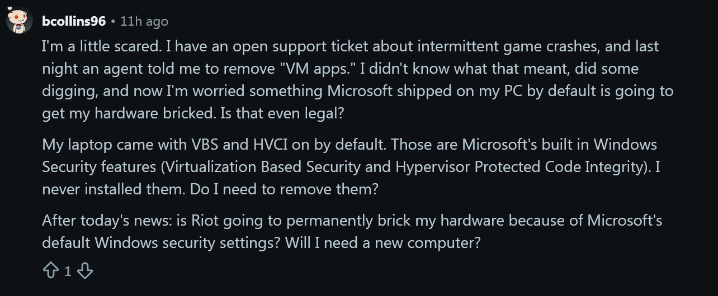This screenshot has height=296, width=718.
Task: Click the word Riot in last paragraph
Action: pyautogui.click(x=205, y=221)
